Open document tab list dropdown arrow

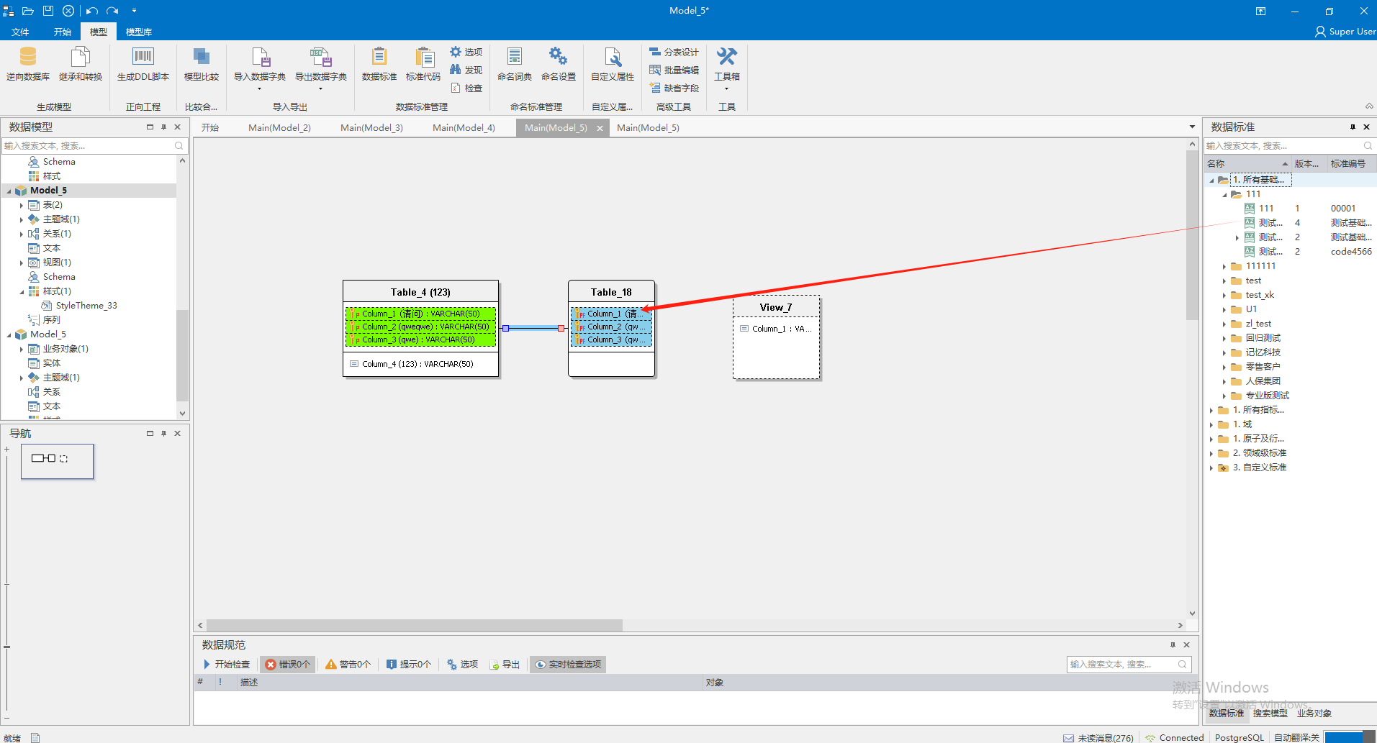click(1192, 127)
